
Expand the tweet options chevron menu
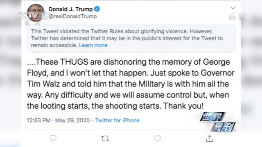pyautogui.click(x=233, y=8)
